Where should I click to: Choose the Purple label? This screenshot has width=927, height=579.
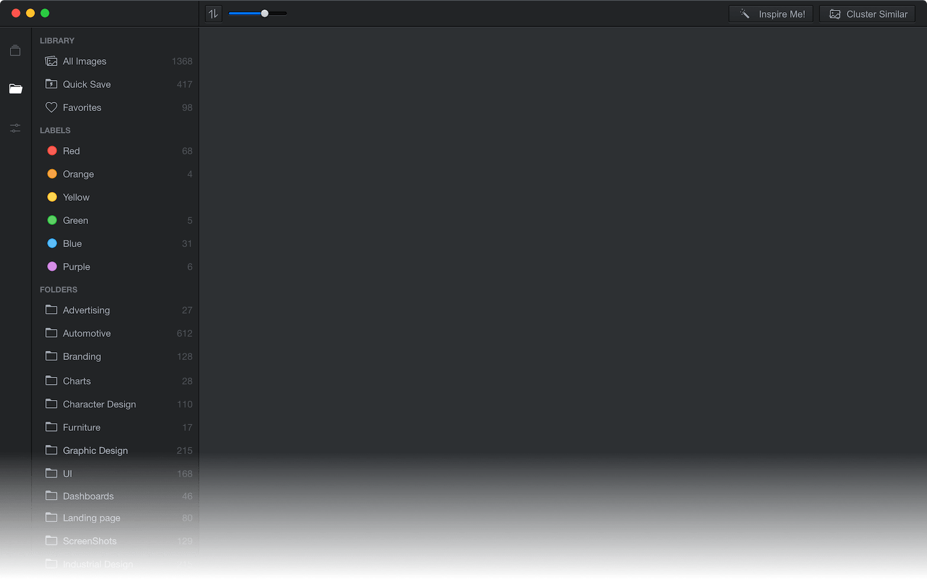[76, 267]
